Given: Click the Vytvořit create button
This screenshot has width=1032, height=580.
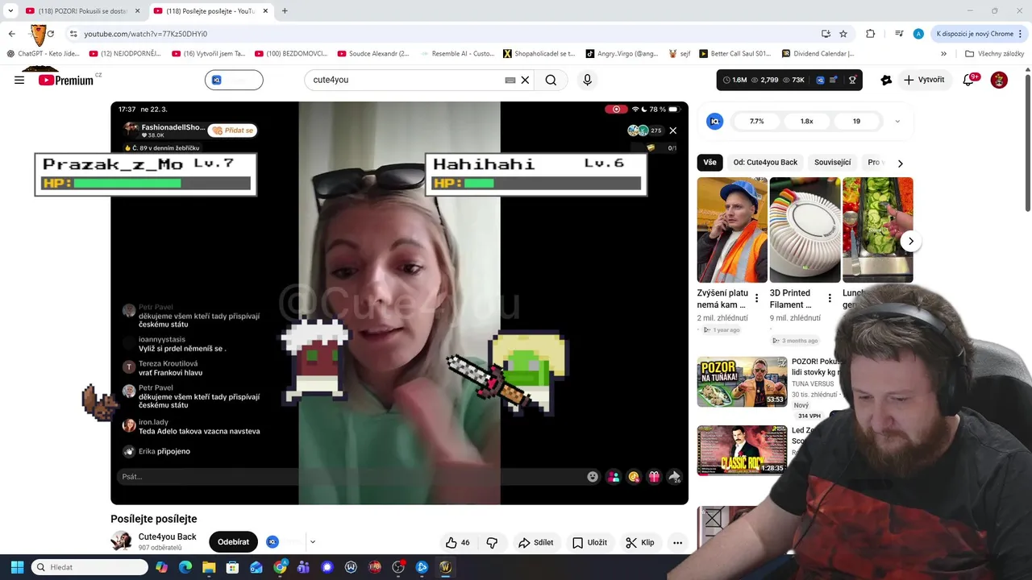Looking at the screenshot, I should (924, 80).
